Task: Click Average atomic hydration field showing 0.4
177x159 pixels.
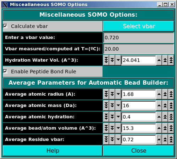Action: click(x=139, y=117)
